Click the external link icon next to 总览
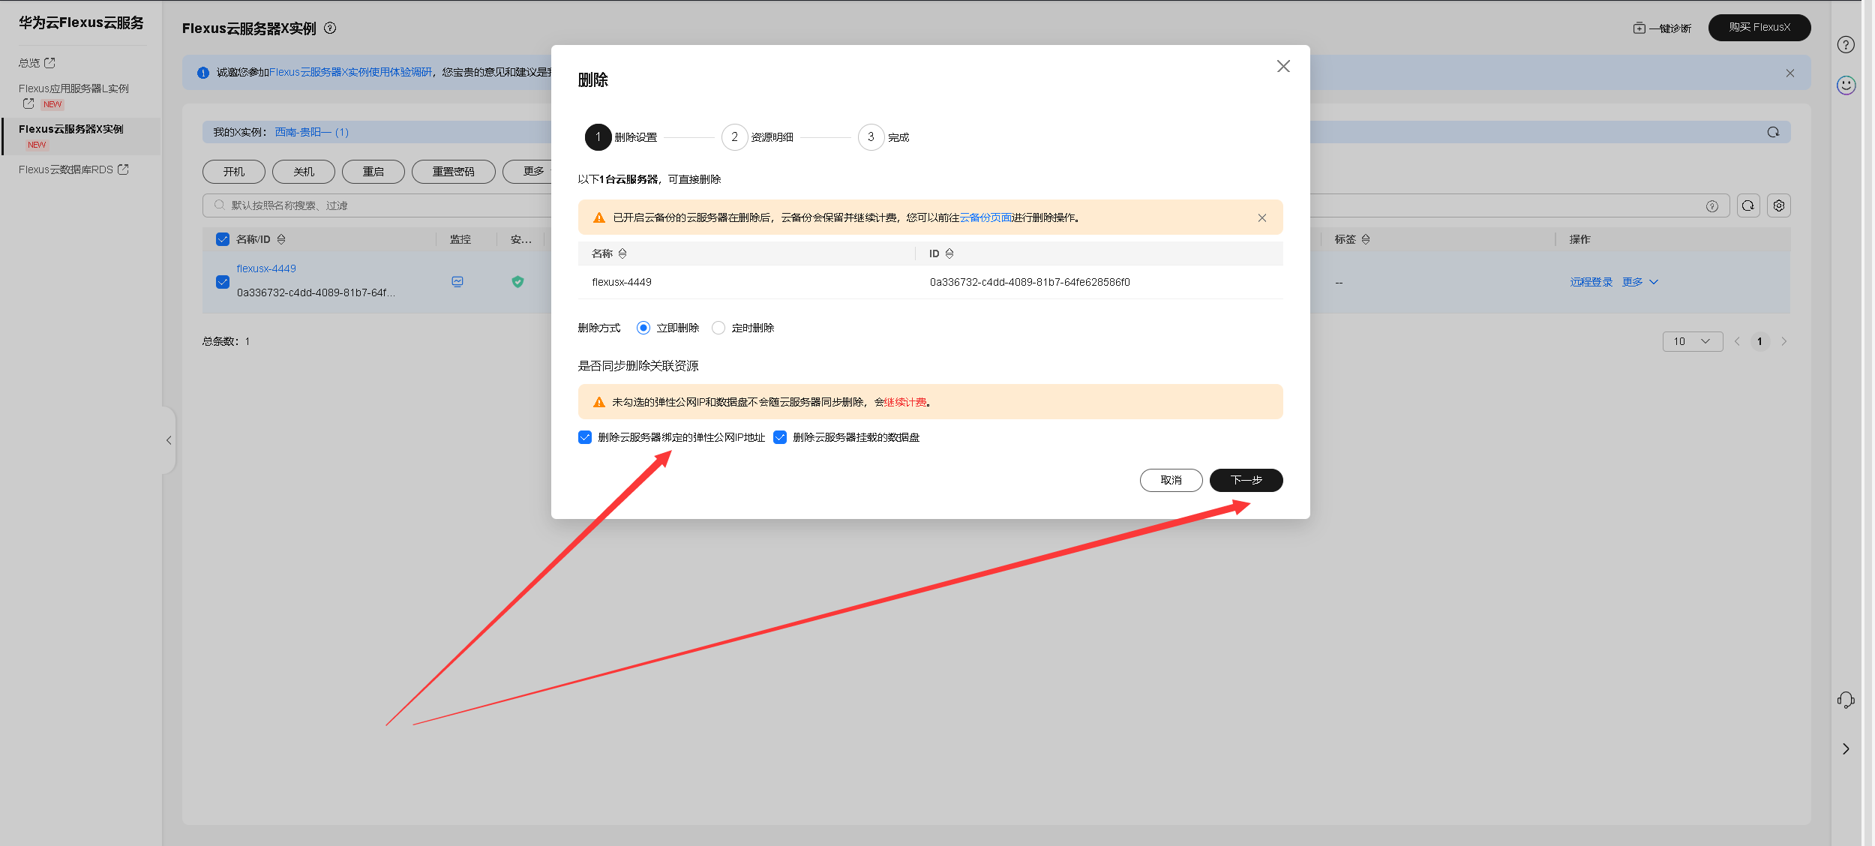Screen dimensions: 1875x846 [x=49, y=63]
